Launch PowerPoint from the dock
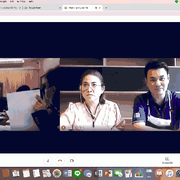Image resolution: width=180 pixels, height=180 pixels. pyautogui.click(x=108, y=174)
